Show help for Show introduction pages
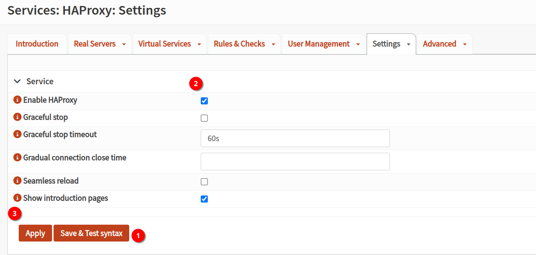Image resolution: width=536 pixels, height=255 pixels. click(17, 198)
